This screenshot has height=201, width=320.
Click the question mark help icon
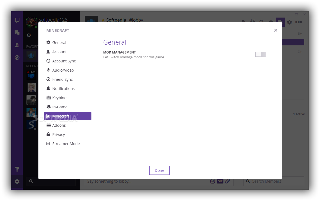(17, 169)
